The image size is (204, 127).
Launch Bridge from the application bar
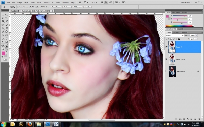80,2
